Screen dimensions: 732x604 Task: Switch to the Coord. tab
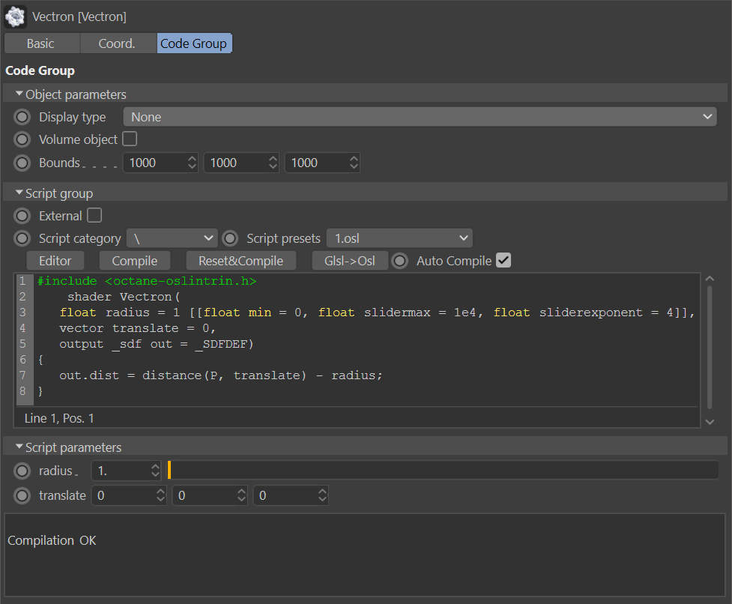(117, 43)
